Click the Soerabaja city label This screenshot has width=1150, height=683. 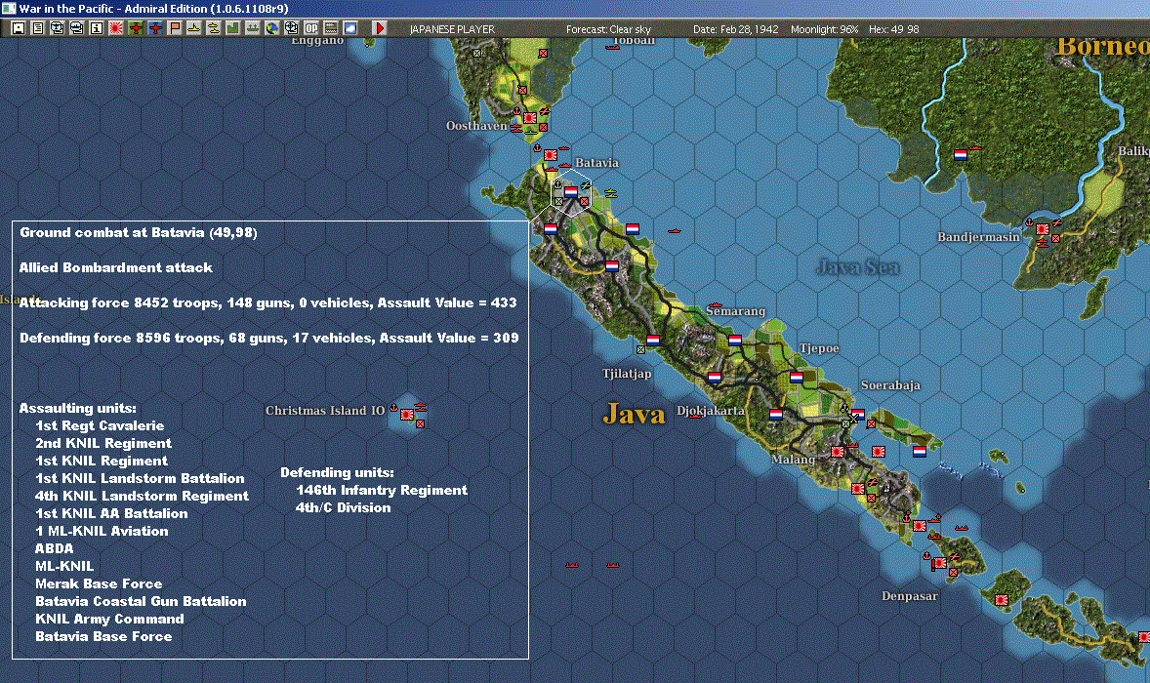tap(890, 384)
